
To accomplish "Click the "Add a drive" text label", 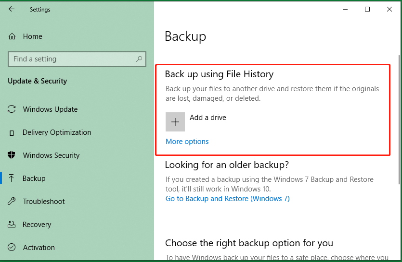I will [x=207, y=118].
